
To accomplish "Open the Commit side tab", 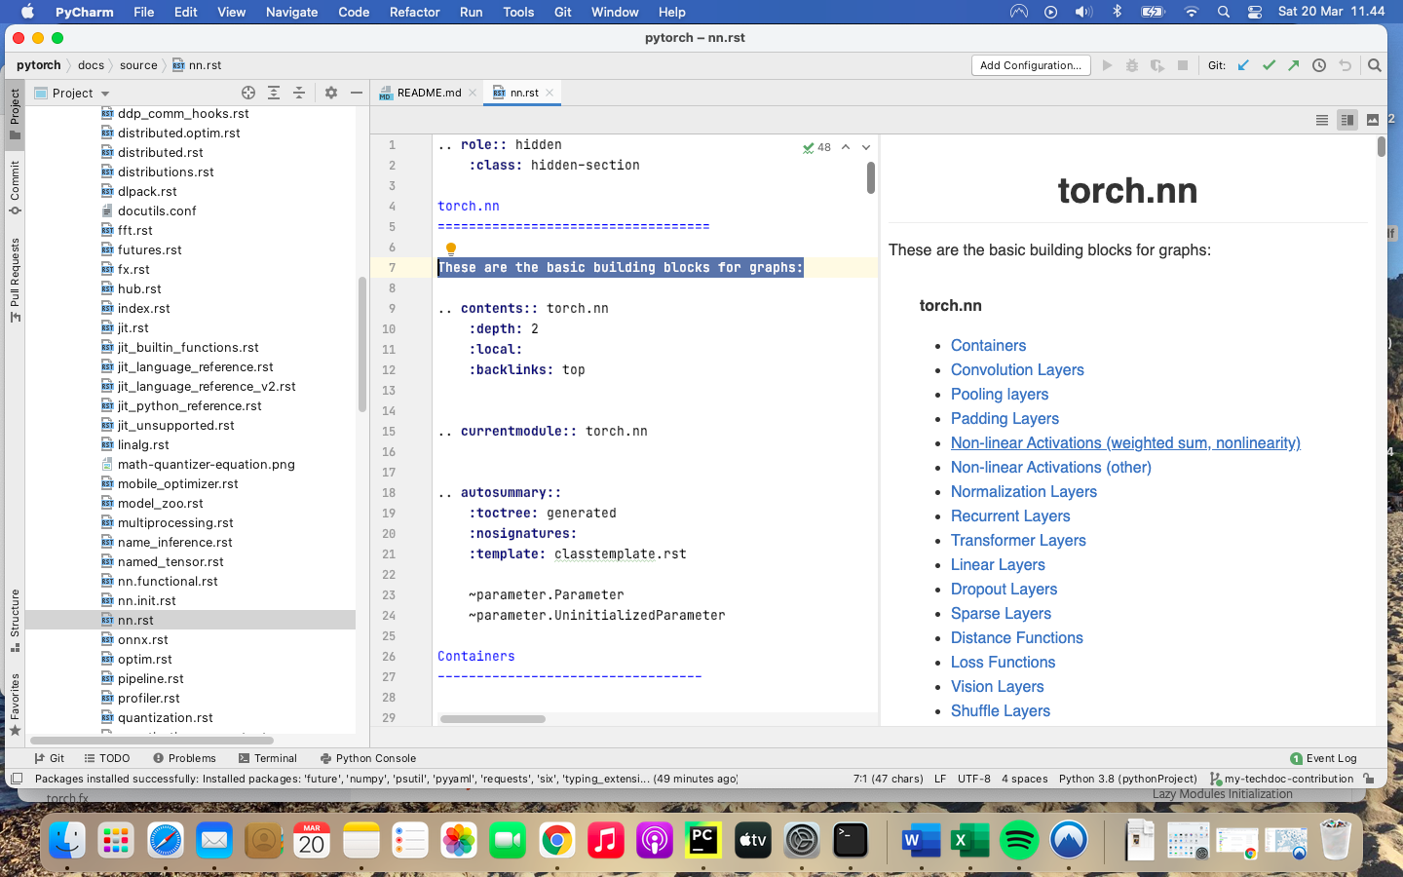I will (x=15, y=188).
